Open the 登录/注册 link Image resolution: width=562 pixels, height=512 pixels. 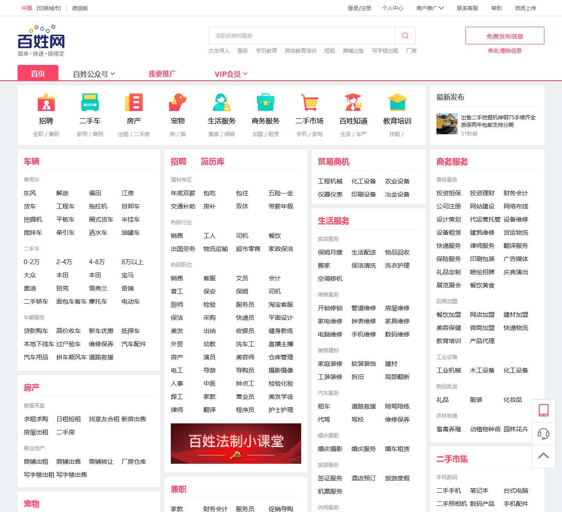359,8
